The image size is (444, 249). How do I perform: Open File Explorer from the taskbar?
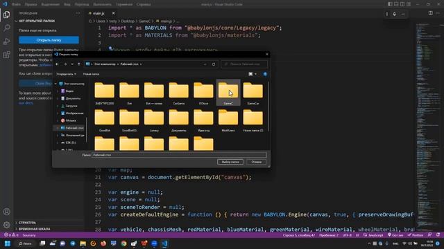(83, 243)
